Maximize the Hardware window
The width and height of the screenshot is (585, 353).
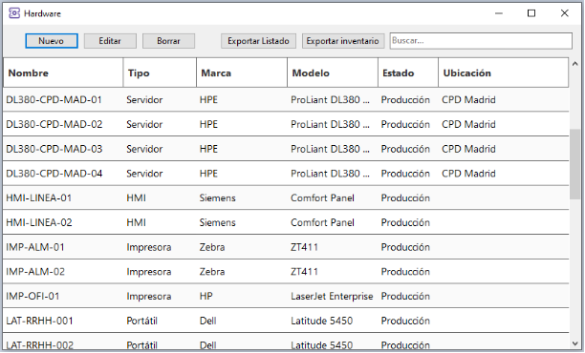point(531,13)
